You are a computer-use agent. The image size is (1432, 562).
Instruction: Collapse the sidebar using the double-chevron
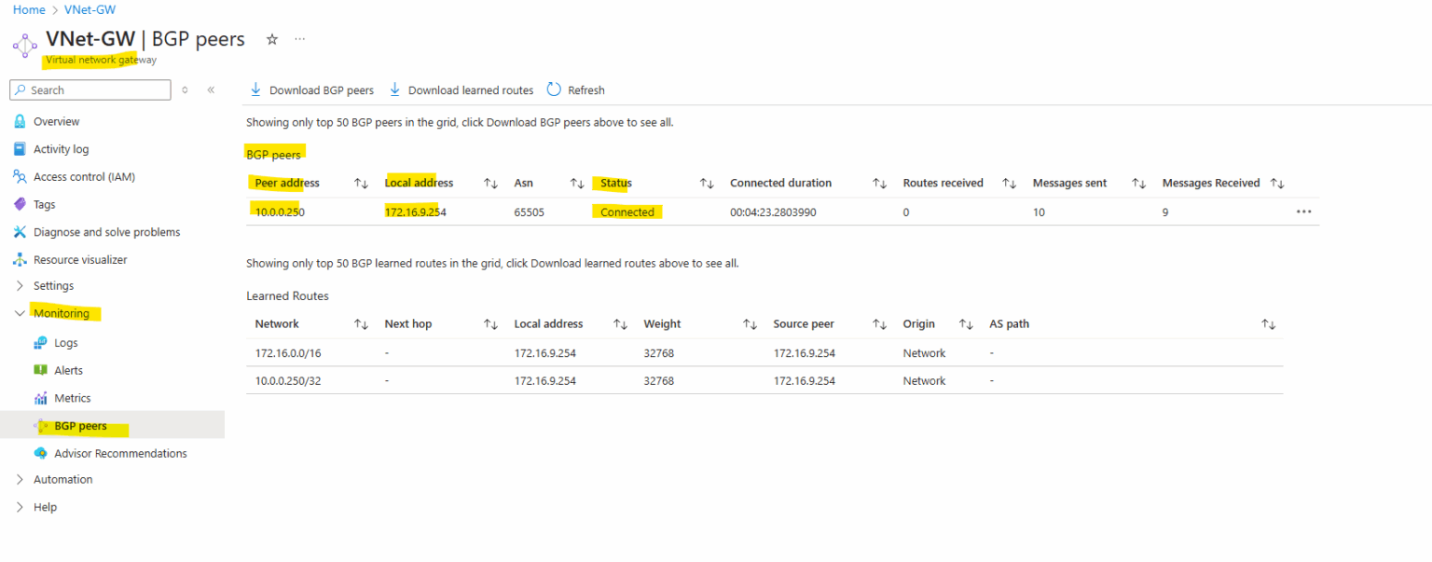click(x=211, y=89)
